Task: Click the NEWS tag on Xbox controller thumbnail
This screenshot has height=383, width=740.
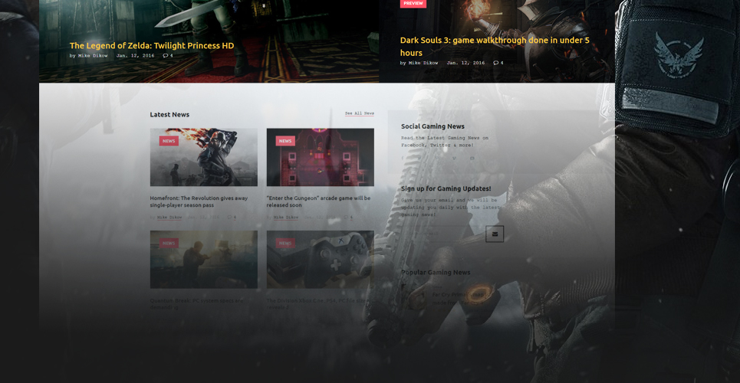Action: click(x=285, y=244)
